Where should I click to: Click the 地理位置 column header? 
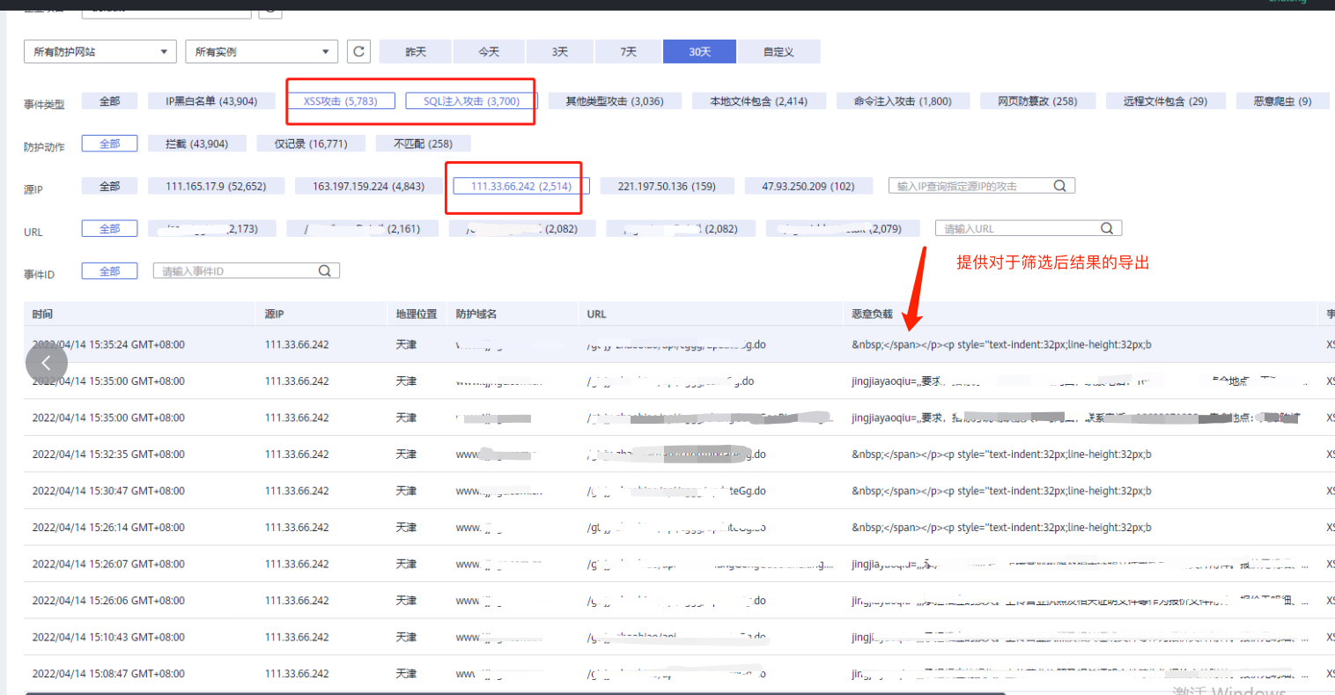417,314
